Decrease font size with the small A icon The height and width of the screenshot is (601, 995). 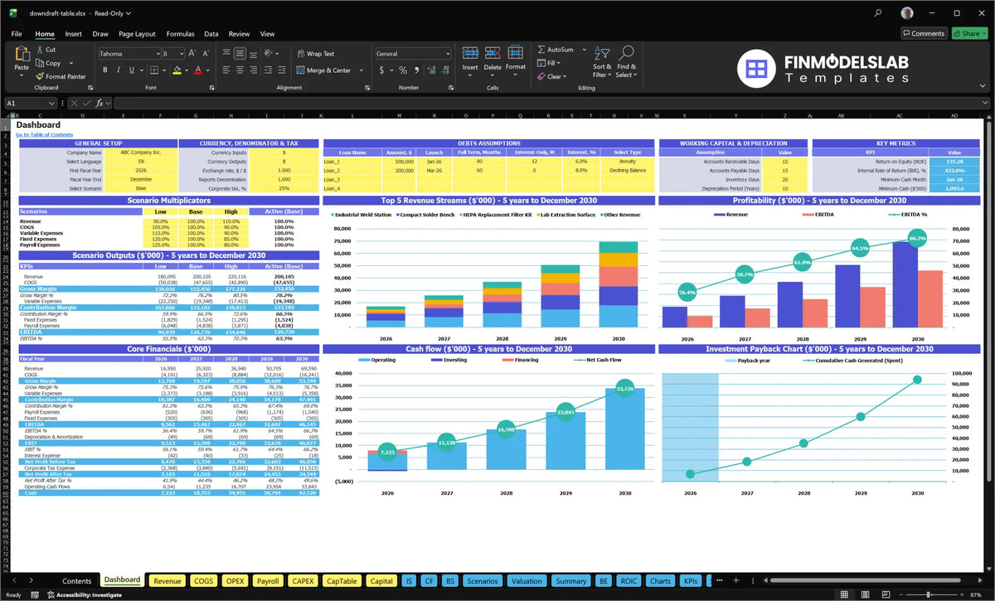(205, 53)
